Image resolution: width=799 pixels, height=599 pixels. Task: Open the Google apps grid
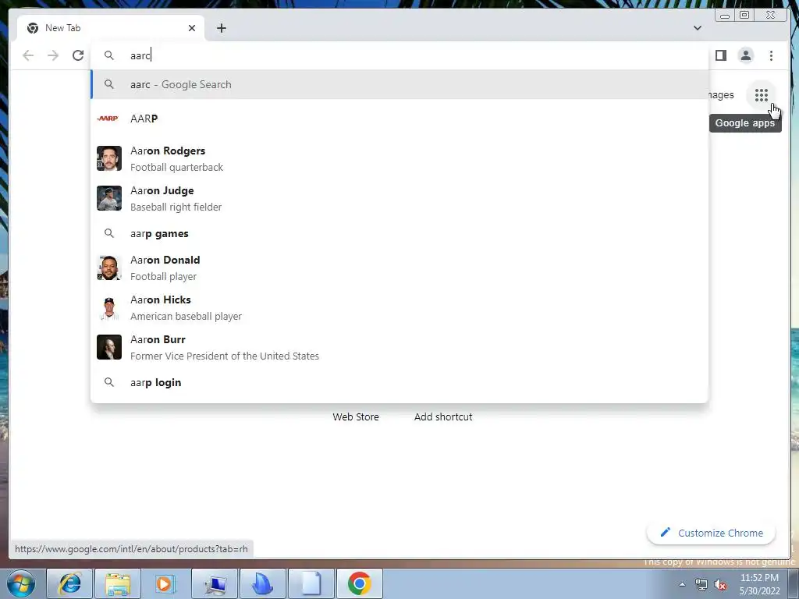(x=762, y=95)
